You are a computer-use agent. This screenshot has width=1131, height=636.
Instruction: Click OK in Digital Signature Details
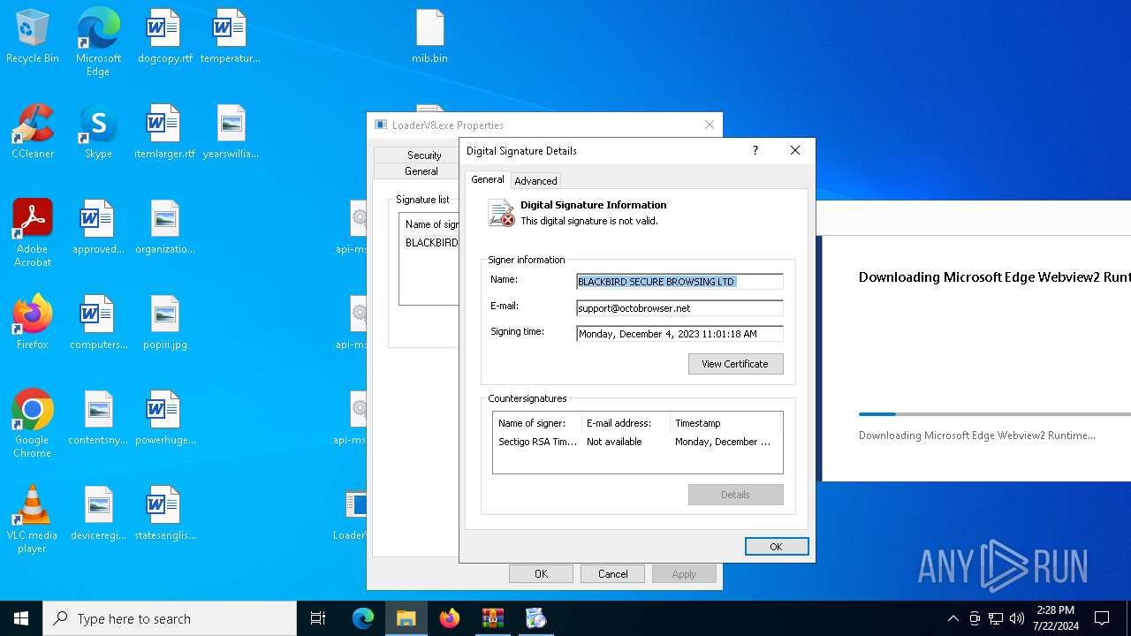tap(776, 547)
